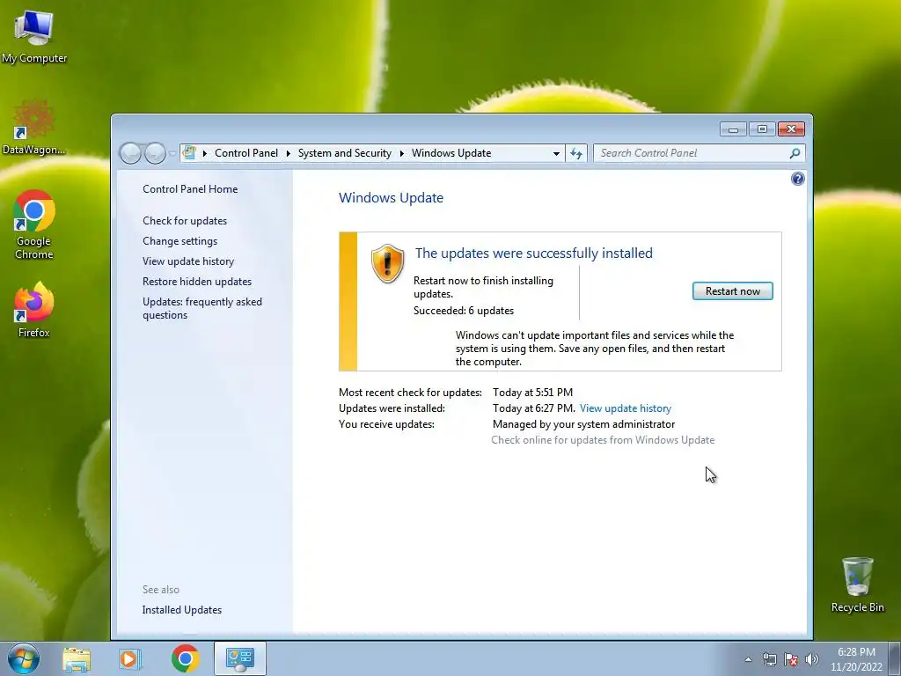Click the search magnifier icon
Image resolution: width=901 pixels, height=676 pixels.
point(795,153)
